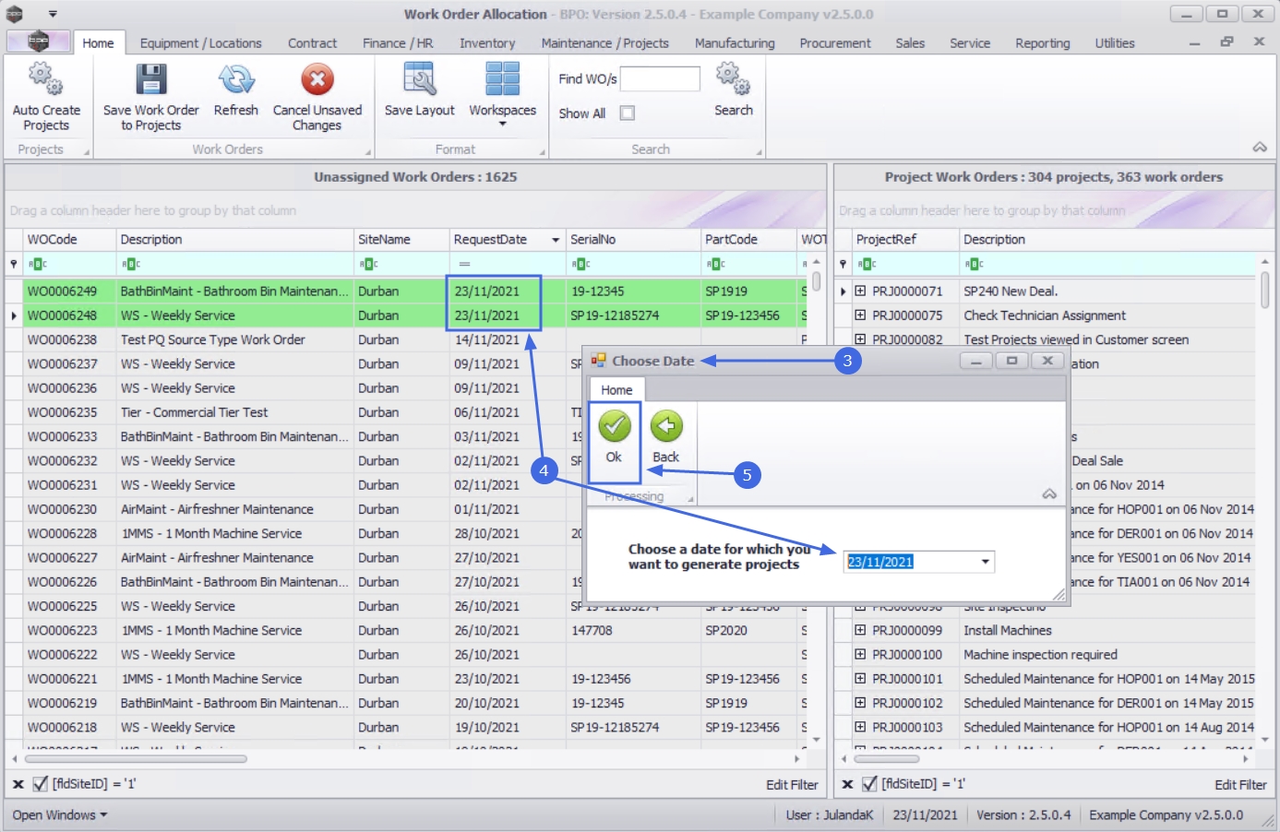This screenshot has height=832, width=1280.
Task: Clear the Project Work Orders filter with X
Action: [x=847, y=784]
